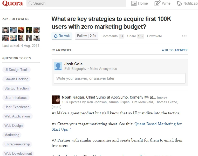Click external link icon after Start Ups
This screenshot has width=198, height=156.
(x=70, y=129)
